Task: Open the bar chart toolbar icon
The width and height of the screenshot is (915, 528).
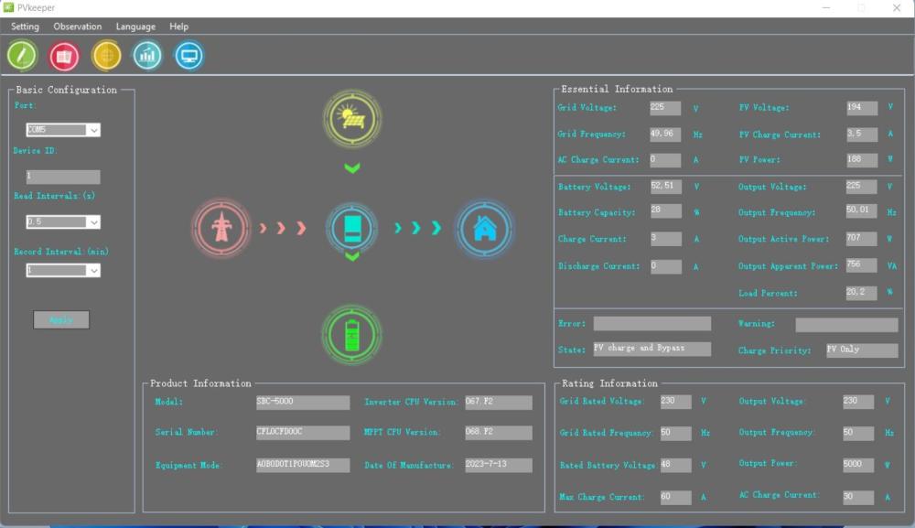Action: (147, 56)
